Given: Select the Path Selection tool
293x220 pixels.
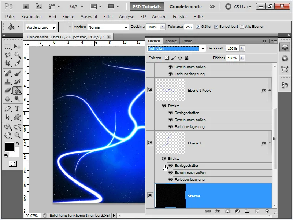Looking at the screenshot, I should [8, 117].
